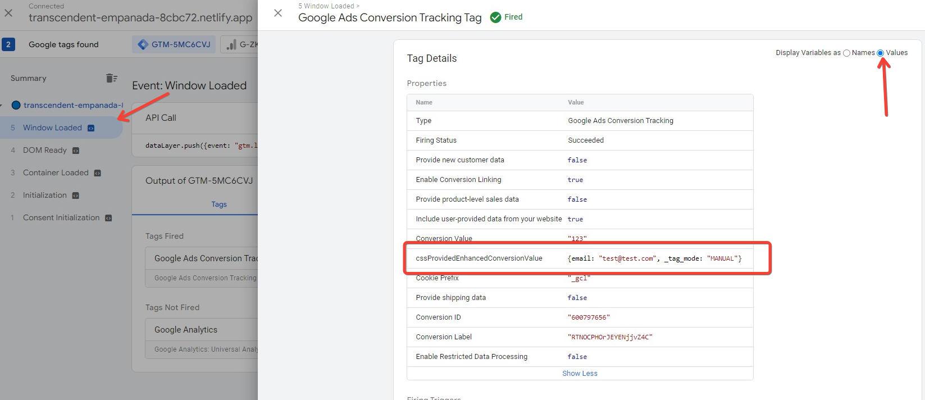925x400 pixels.
Task: Select the Container Loaded event
Action: tap(56, 172)
